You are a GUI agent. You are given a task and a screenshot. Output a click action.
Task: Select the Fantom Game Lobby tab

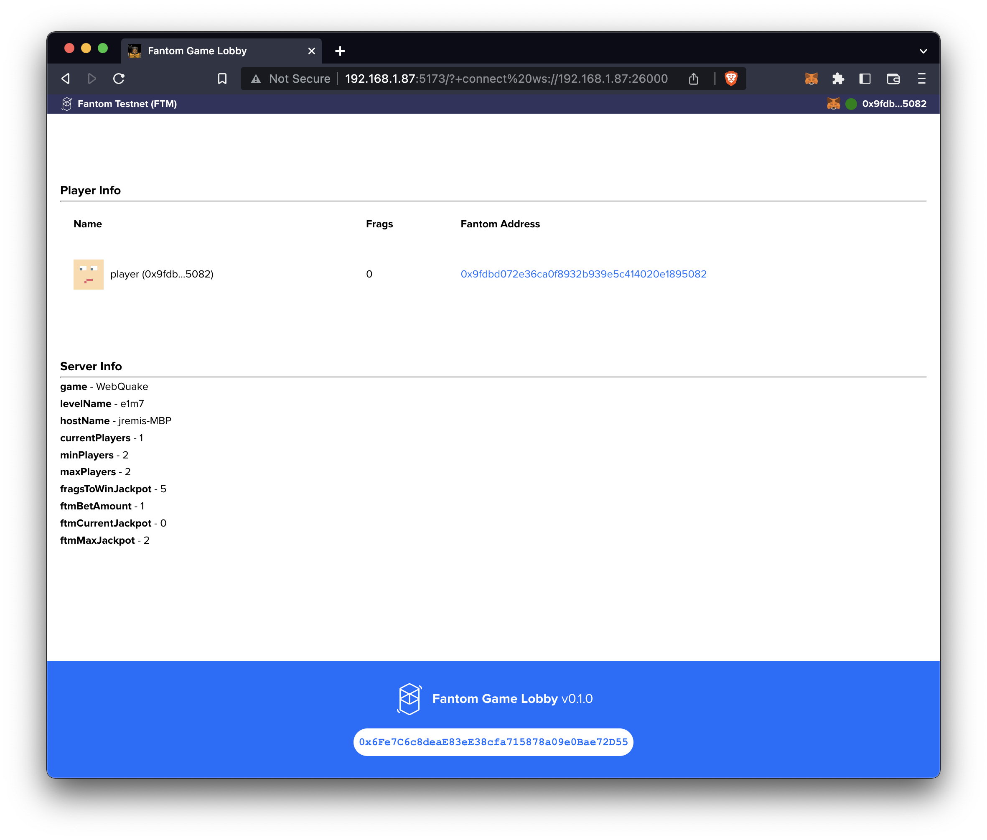click(x=197, y=51)
